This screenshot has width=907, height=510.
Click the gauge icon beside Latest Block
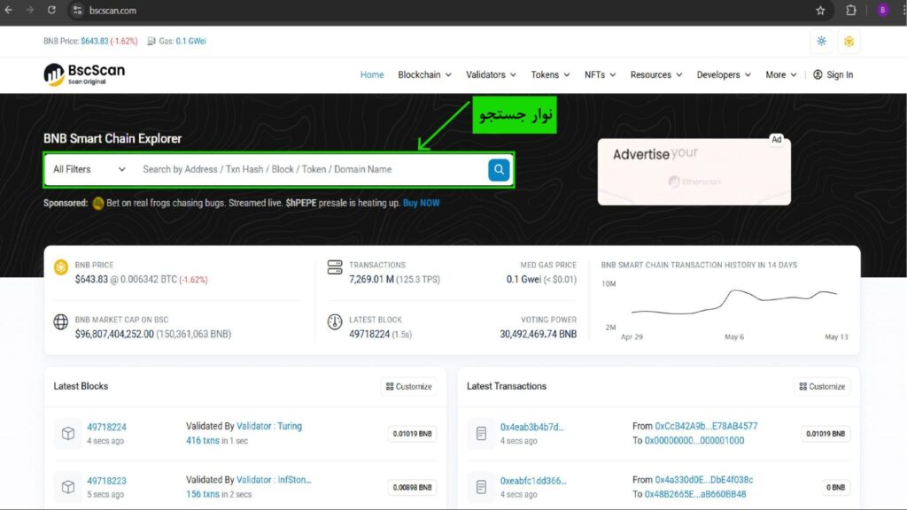tap(335, 321)
